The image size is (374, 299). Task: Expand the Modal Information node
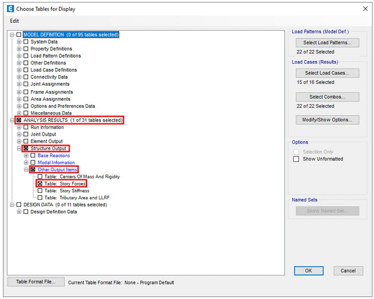pos(26,162)
